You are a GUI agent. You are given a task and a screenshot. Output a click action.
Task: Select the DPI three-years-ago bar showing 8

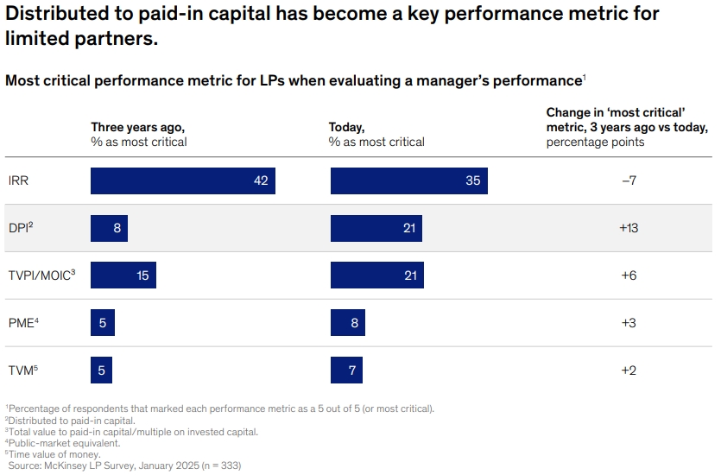(111, 228)
